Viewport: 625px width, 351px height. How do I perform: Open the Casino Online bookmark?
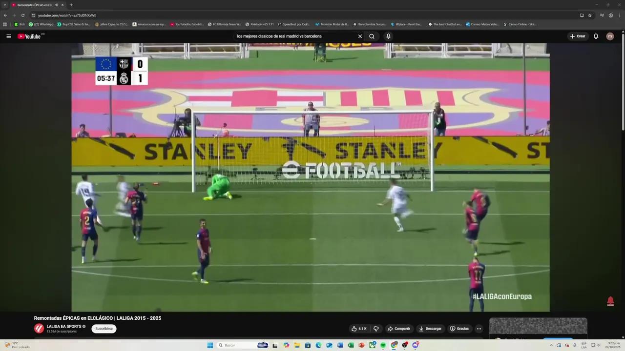[520, 24]
